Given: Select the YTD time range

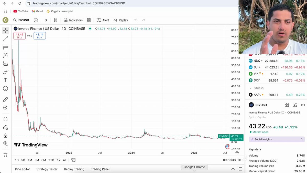Looking at the screenshot, I should pos(51,160).
